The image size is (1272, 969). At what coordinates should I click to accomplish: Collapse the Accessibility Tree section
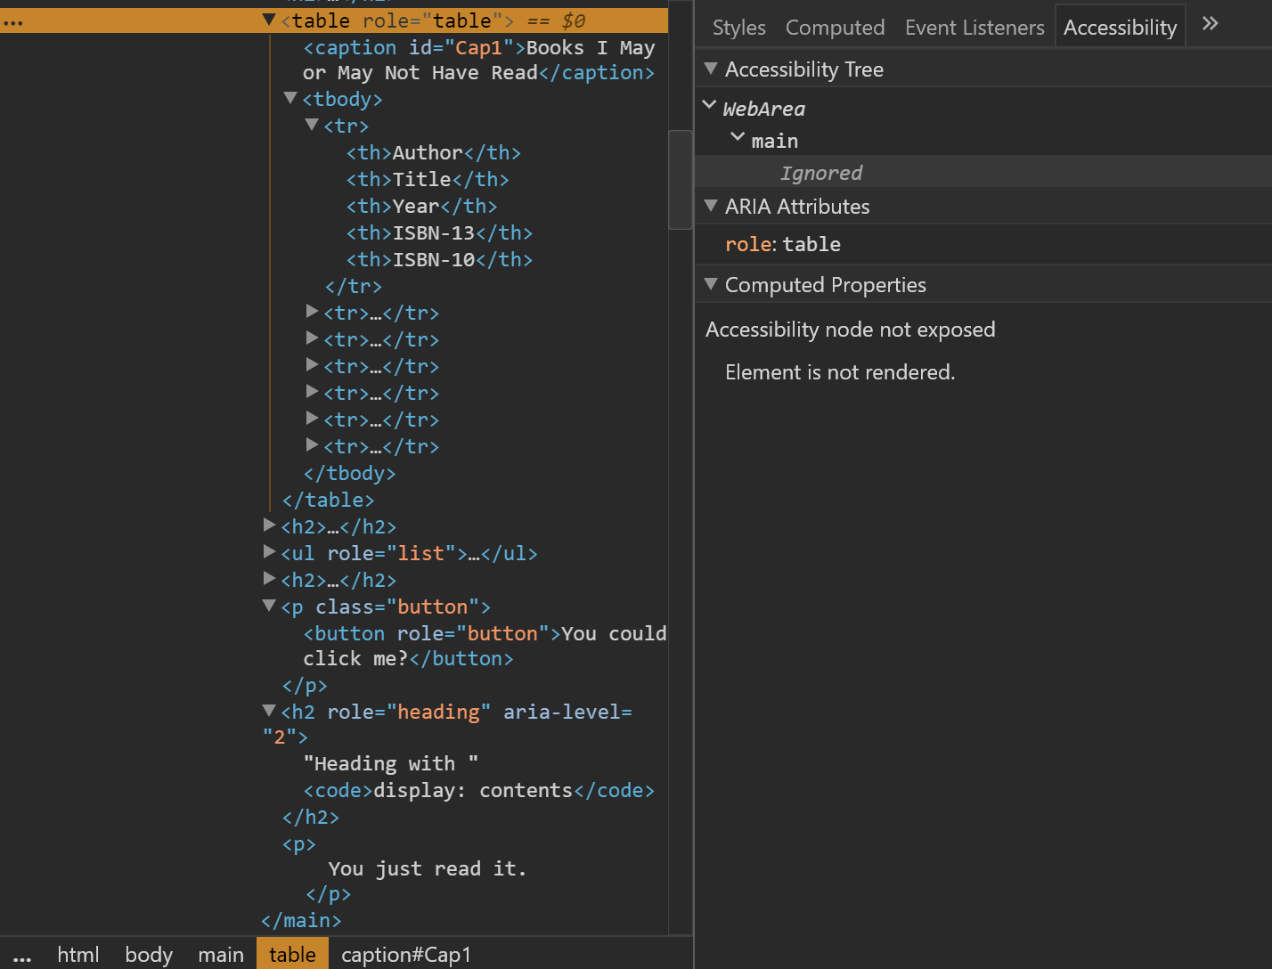coord(711,69)
